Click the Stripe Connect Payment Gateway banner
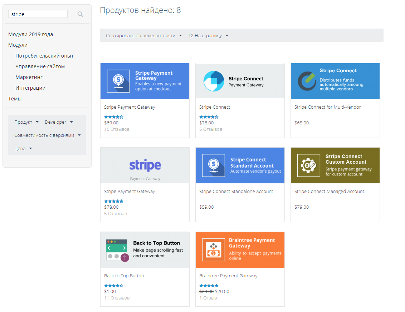This screenshot has width=405, height=312. (x=240, y=81)
